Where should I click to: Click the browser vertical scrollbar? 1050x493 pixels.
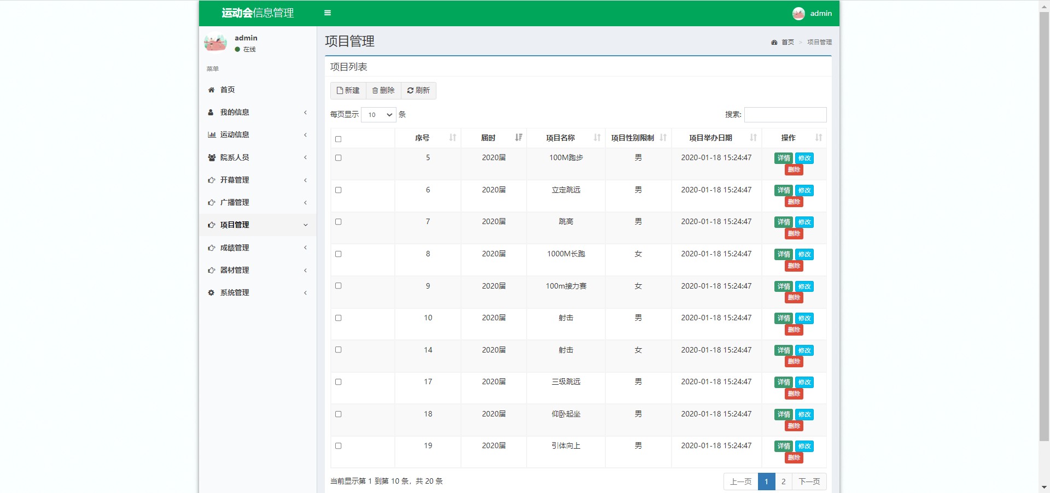(x=1044, y=225)
